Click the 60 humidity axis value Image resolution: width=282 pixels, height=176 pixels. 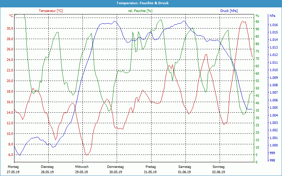tap(257, 74)
